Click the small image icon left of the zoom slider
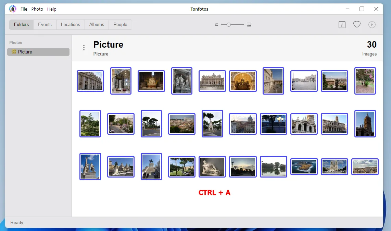Viewport: 391px width, 231px height. [x=217, y=24]
